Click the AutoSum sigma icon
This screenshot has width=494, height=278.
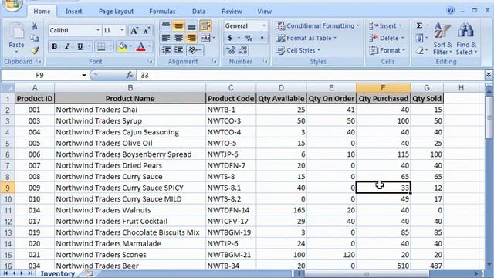click(x=419, y=25)
